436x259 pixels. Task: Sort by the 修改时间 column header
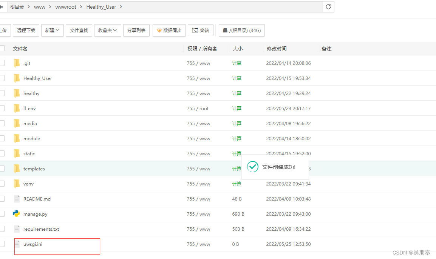coord(277,49)
